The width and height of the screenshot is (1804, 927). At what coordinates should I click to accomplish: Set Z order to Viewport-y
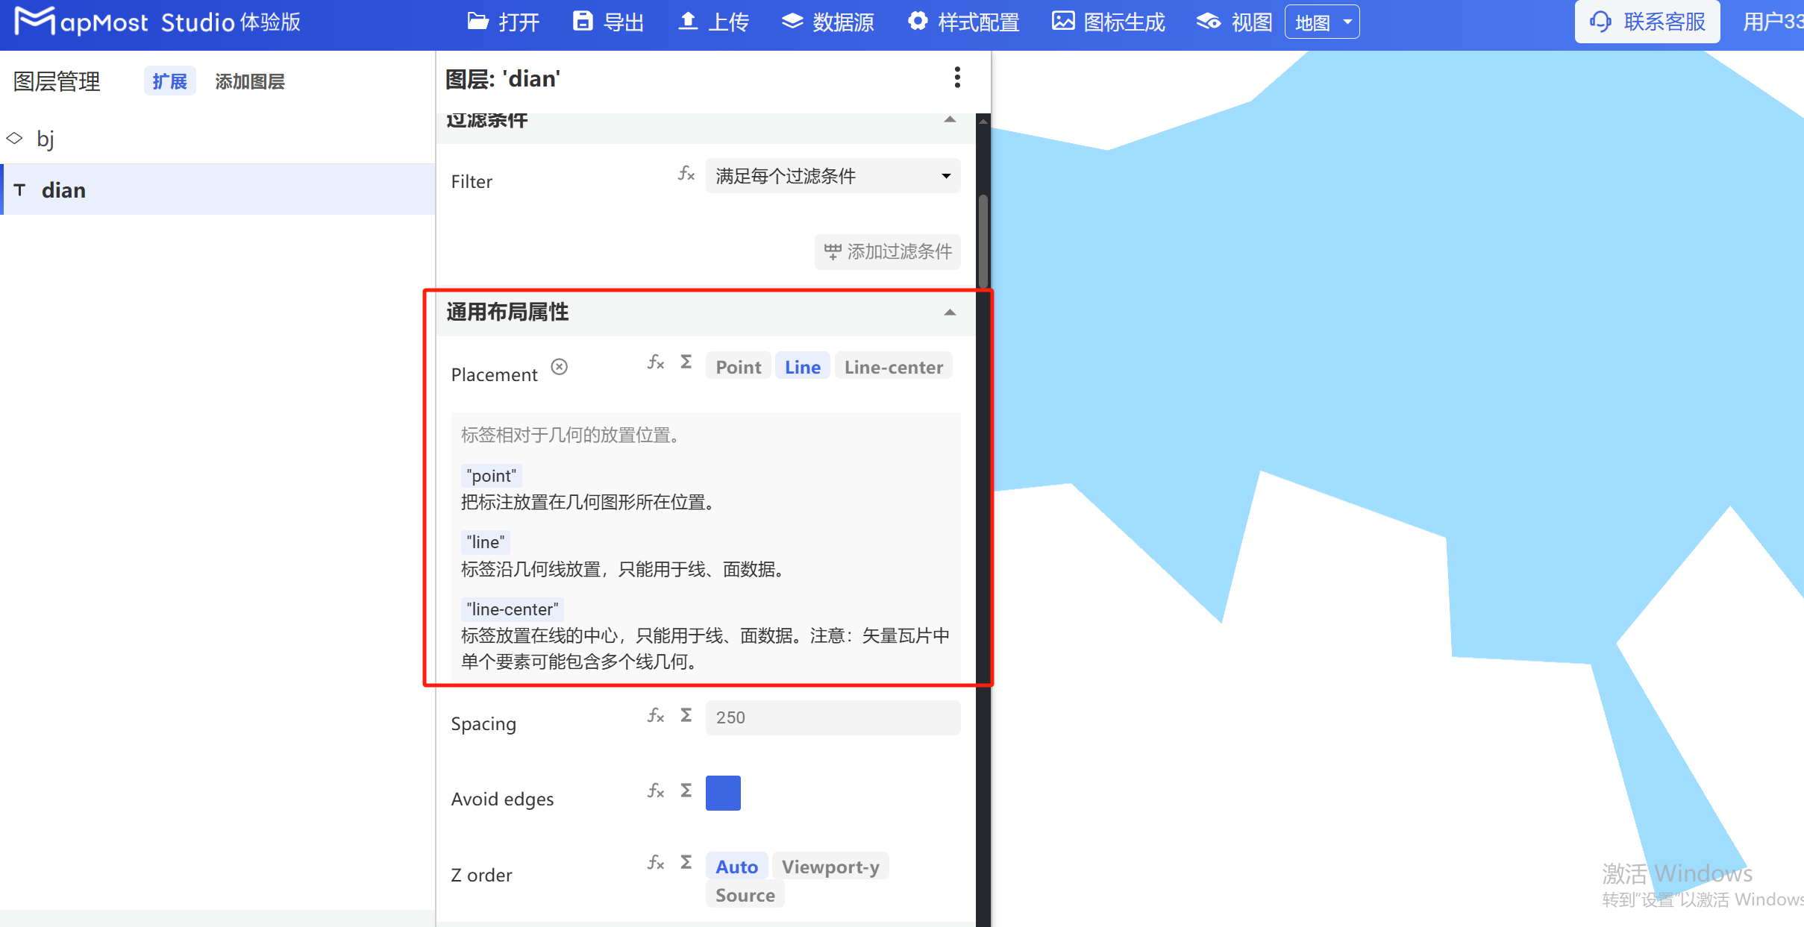point(830,866)
